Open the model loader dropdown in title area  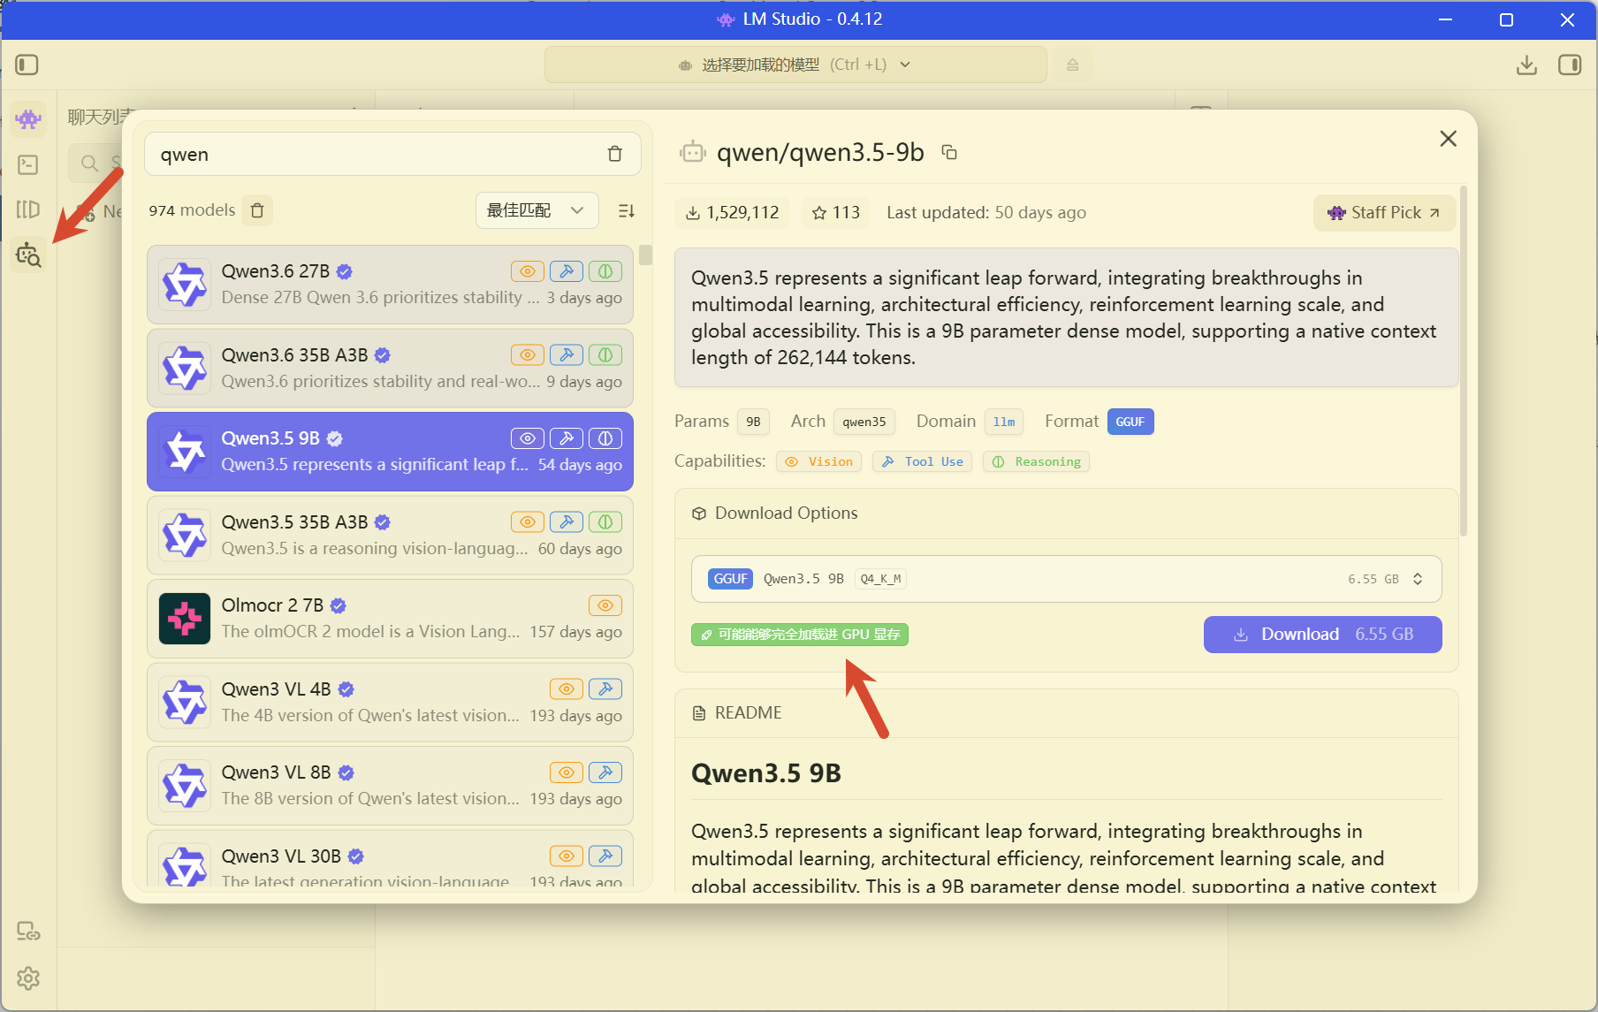pos(795,65)
